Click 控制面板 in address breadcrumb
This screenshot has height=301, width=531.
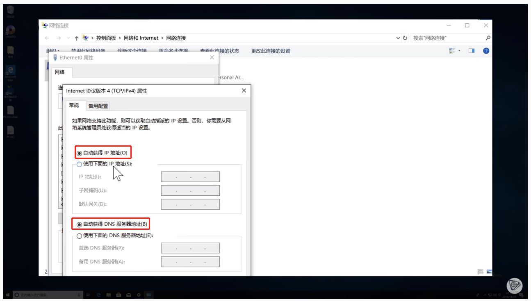point(106,38)
